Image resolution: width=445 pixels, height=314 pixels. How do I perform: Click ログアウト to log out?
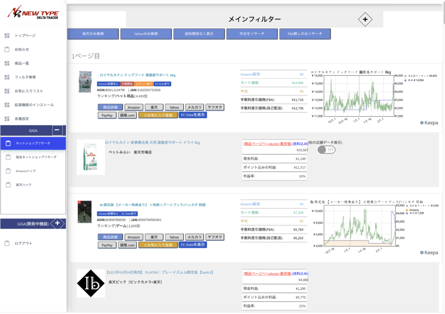23,243
